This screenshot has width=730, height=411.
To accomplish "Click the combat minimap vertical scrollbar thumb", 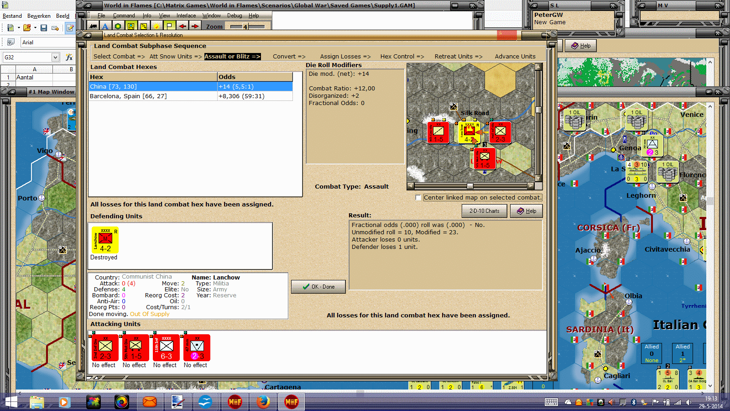I will [538, 110].
